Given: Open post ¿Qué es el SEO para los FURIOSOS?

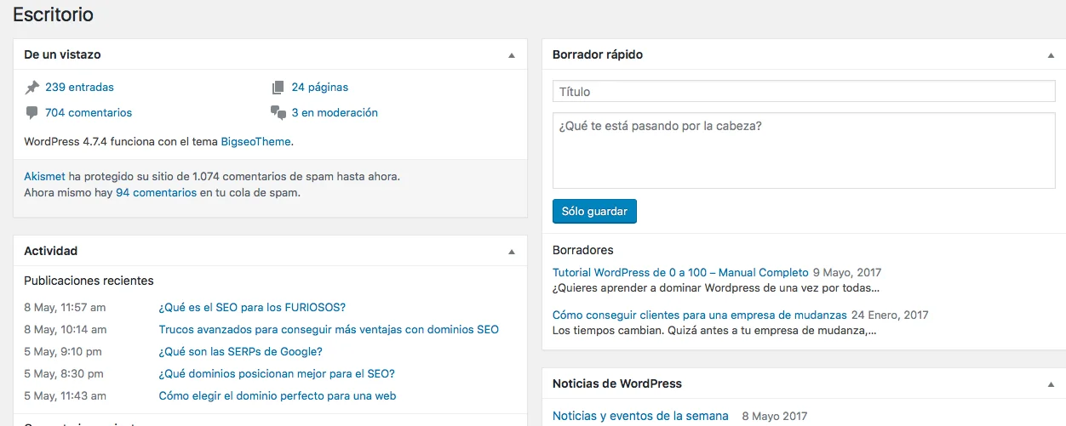Looking at the screenshot, I should coord(252,307).
